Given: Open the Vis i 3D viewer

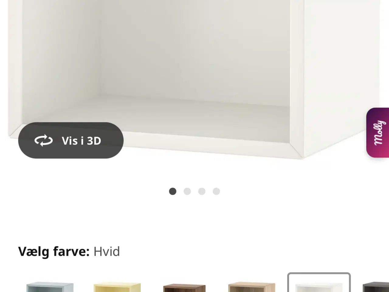Looking at the screenshot, I should [71, 140].
